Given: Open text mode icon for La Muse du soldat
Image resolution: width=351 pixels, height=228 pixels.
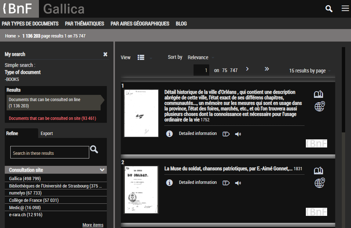Looking at the screenshot, I should coord(226,183).
